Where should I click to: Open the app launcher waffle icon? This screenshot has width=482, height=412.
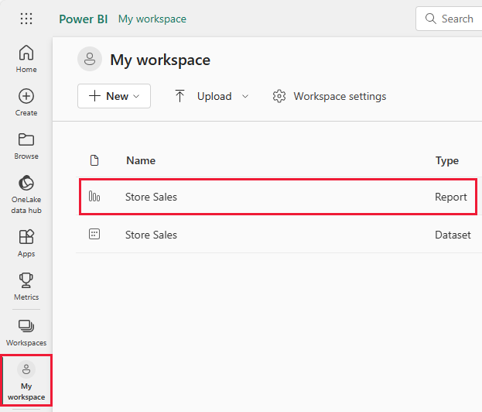click(x=26, y=19)
